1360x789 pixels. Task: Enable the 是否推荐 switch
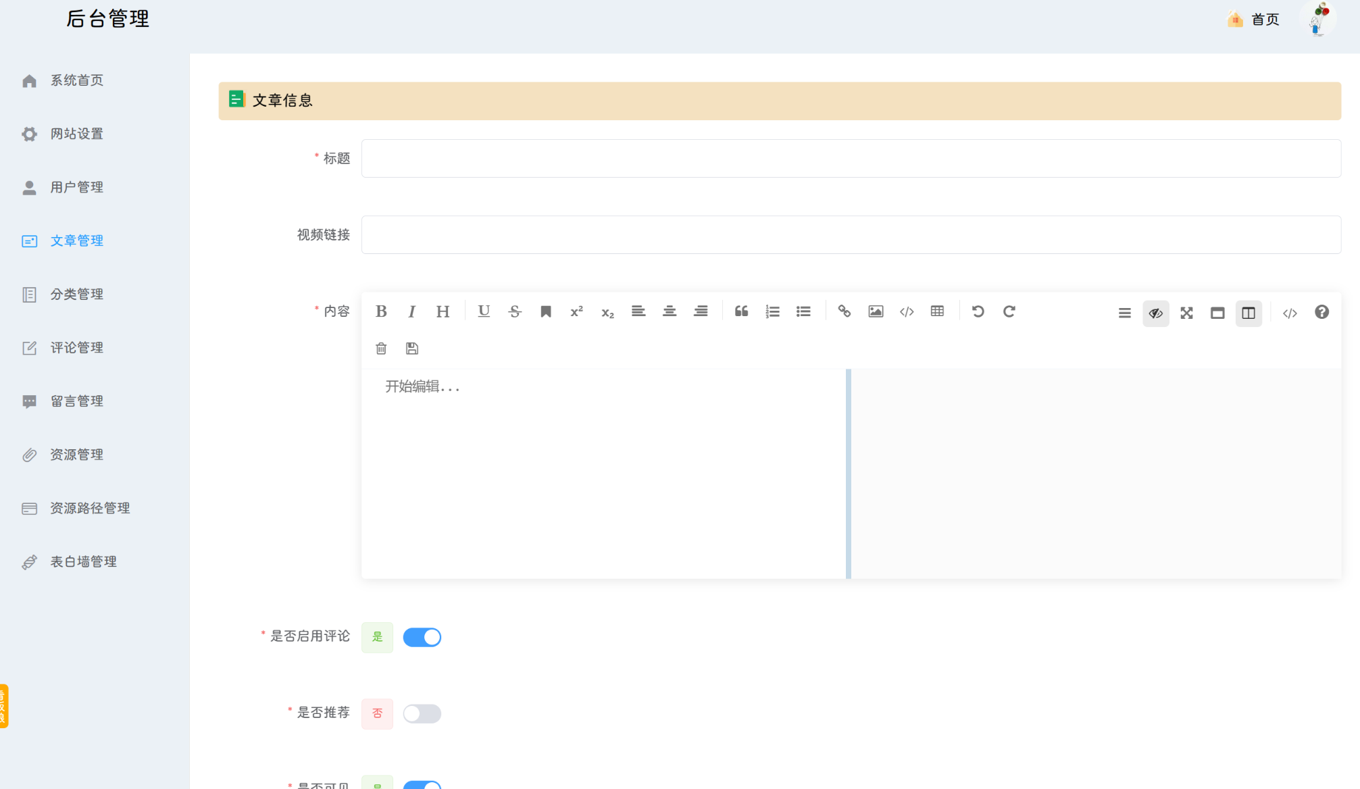point(422,713)
